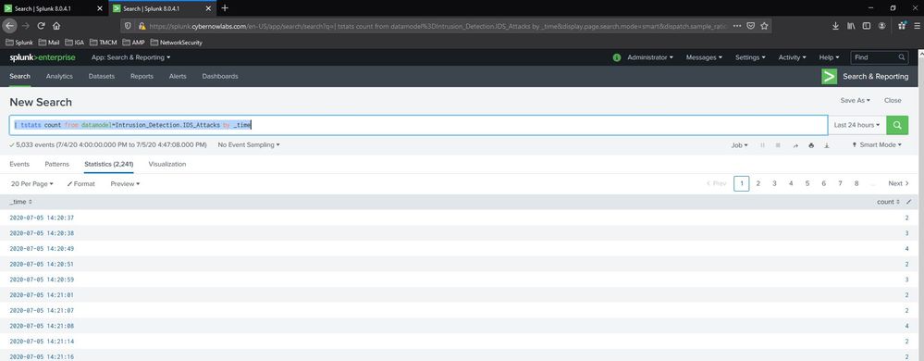Change search mode from Smart Mode
924x361 pixels.
pyautogui.click(x=877, y=145)
